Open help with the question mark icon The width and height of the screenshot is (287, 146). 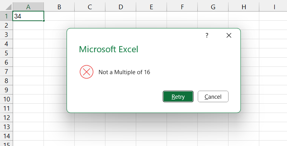207,35
